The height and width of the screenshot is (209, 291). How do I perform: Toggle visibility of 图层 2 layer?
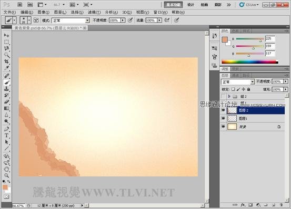pyautogui.click(x=223, y=110)
